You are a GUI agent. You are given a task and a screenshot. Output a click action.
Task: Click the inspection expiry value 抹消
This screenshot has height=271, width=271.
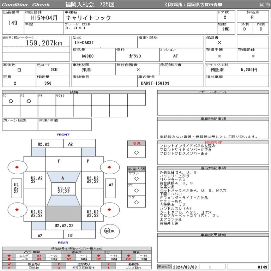click(86, 70)
